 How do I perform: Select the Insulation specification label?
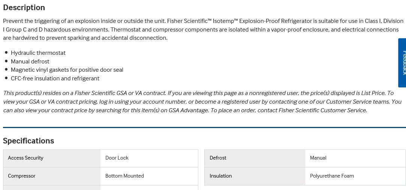220,176
